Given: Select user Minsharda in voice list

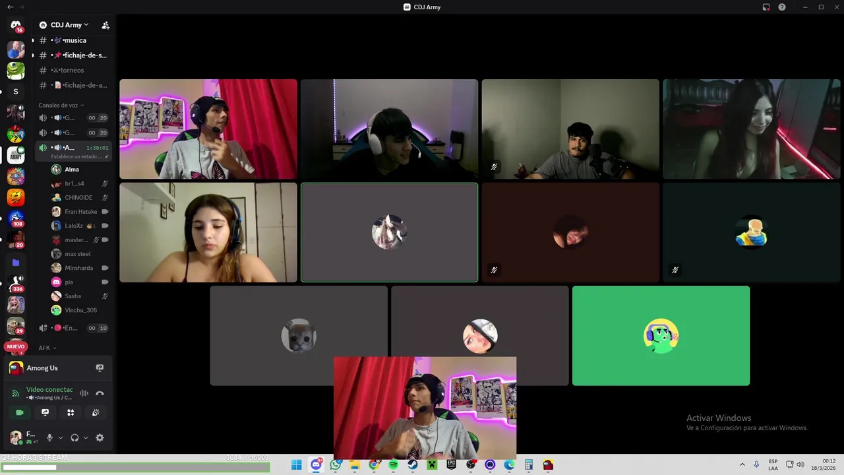Looking at the screenshot, I should [78, 268].
